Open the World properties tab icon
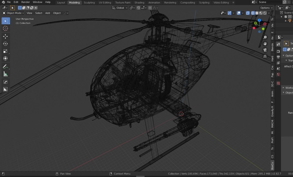 tap(278, 74)
